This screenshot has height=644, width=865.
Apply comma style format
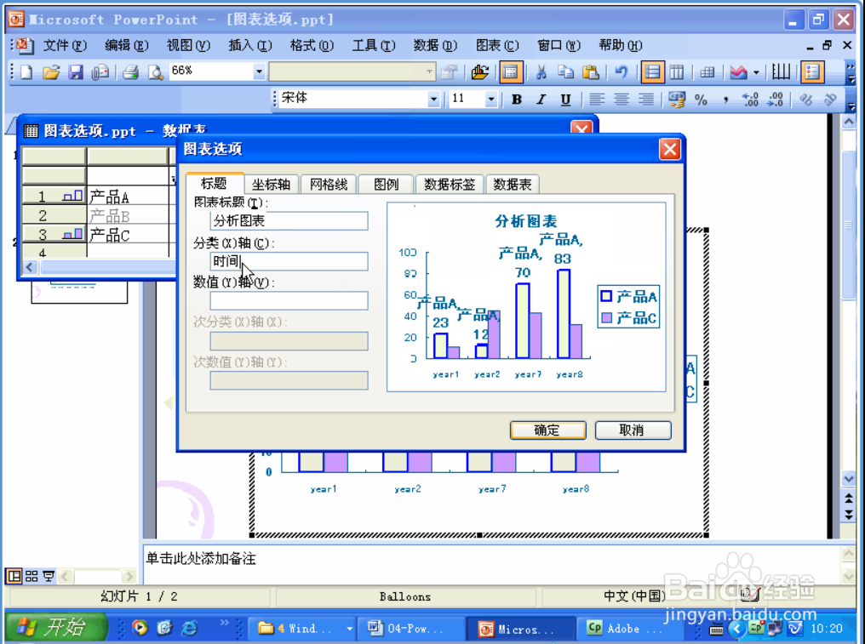point(725,100)
